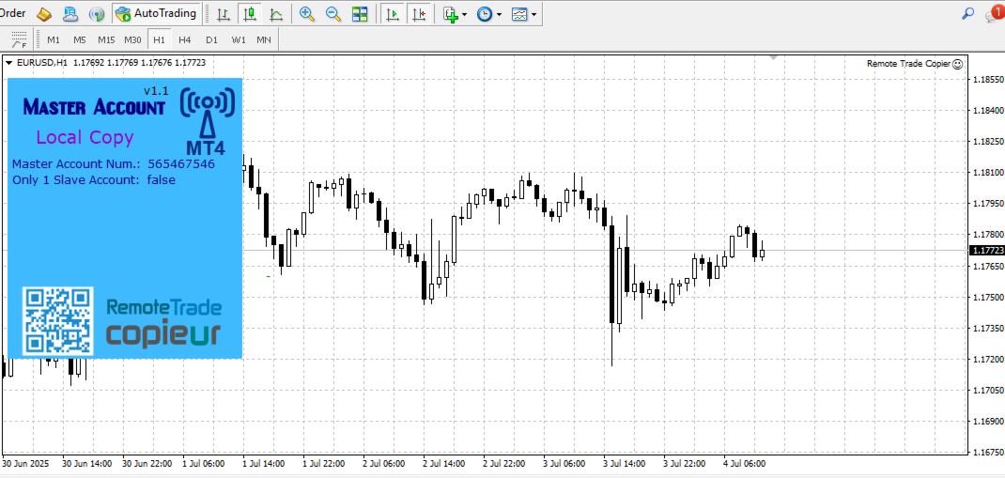Toggle chart shift from right border
Image resolution: width=1005 pixels, height=478 pixels.
419,13
